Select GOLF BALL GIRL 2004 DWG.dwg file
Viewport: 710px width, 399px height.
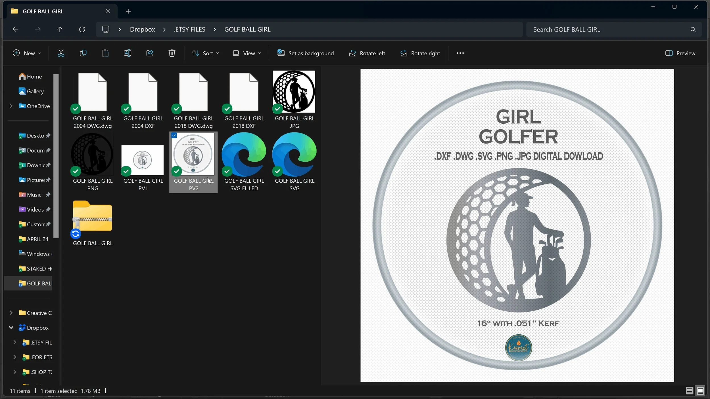pyautogui.click(x=93, y=100)
